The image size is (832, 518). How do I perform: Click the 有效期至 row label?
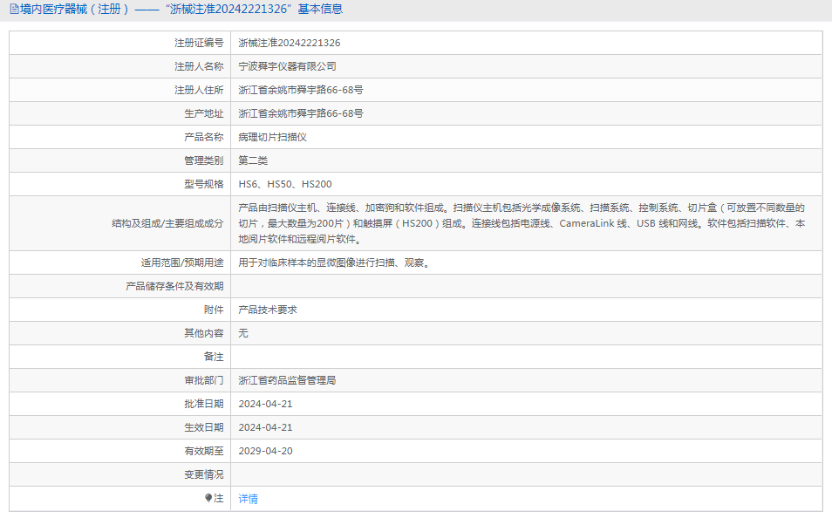(x=204, y=451)
